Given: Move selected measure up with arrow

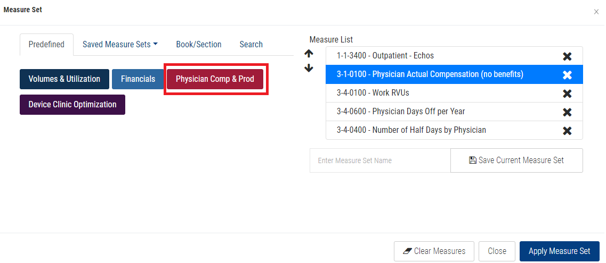Looking at the screenshot, I should pos(309,54).
